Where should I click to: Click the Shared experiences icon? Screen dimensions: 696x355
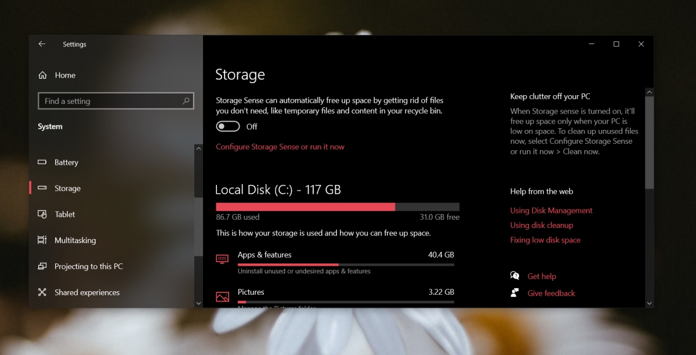coord(43,292)
